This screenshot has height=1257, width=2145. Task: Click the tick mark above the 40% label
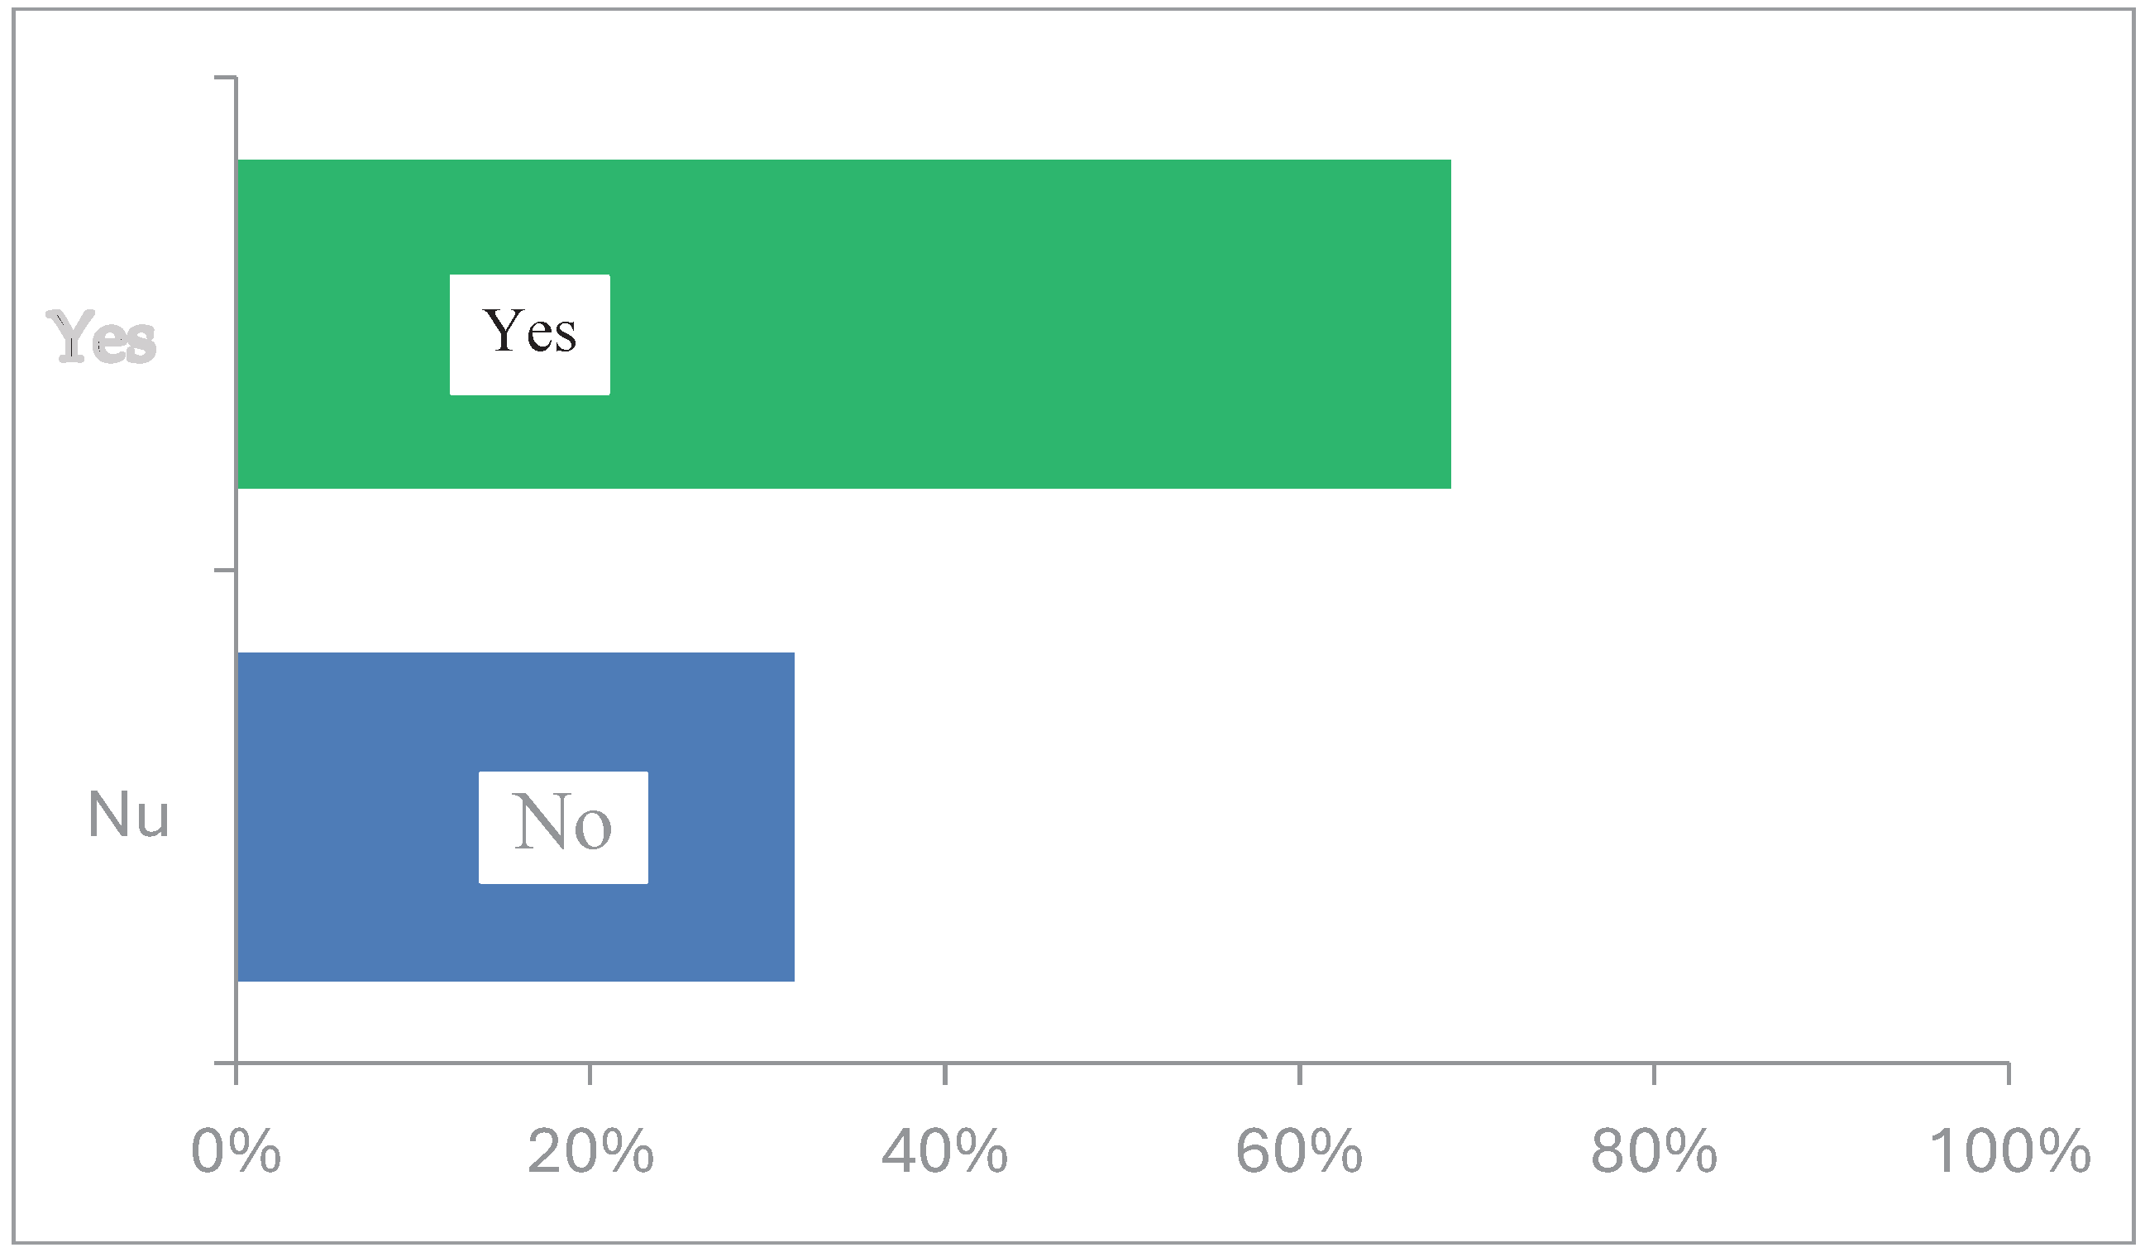945,1074
